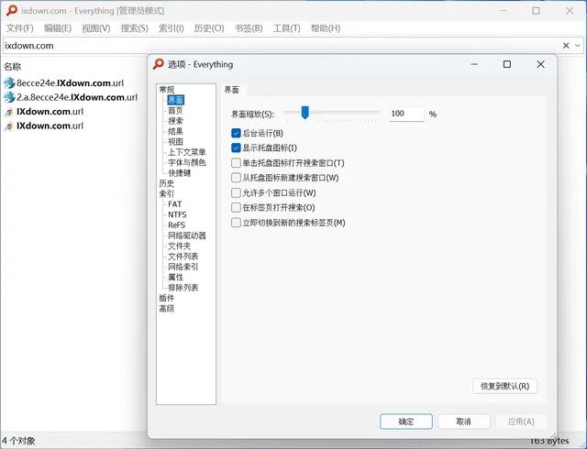Image resolution: width=587 pixels, height=449 pixels.
Task: Select 结果 in the options tree
Action: tap(175, 131)
